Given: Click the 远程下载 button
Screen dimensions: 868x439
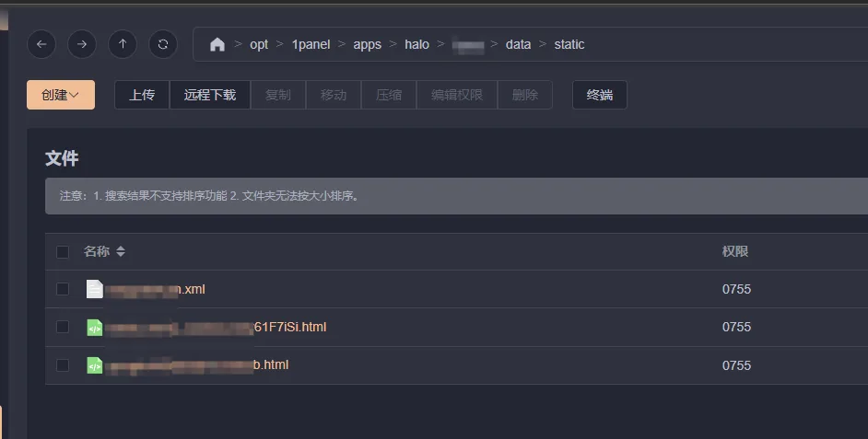Looking at the screenshot, I should click(x=210, y=95).
